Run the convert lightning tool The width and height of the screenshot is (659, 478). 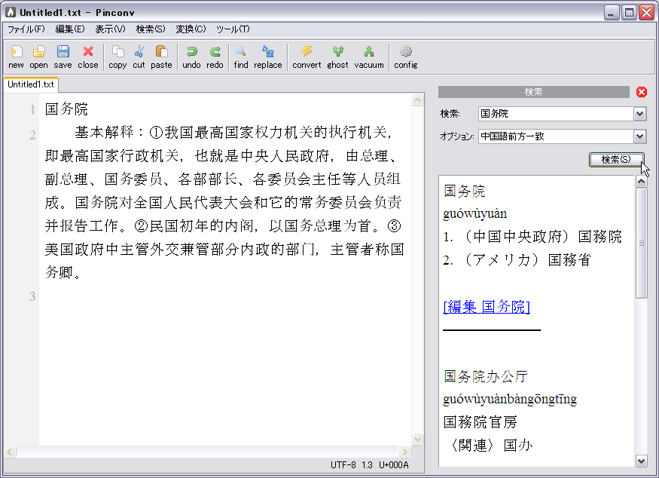click(x=307, y=57)
